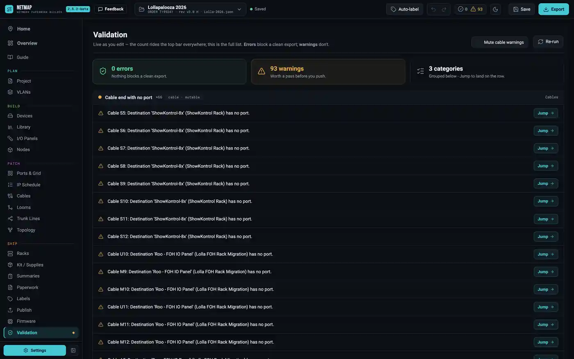Viewport: 574px width, 359px height.
Task: Click the redo arrow icon
Action: (444, 9)
